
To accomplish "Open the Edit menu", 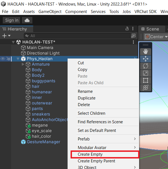I will [16, 12].
